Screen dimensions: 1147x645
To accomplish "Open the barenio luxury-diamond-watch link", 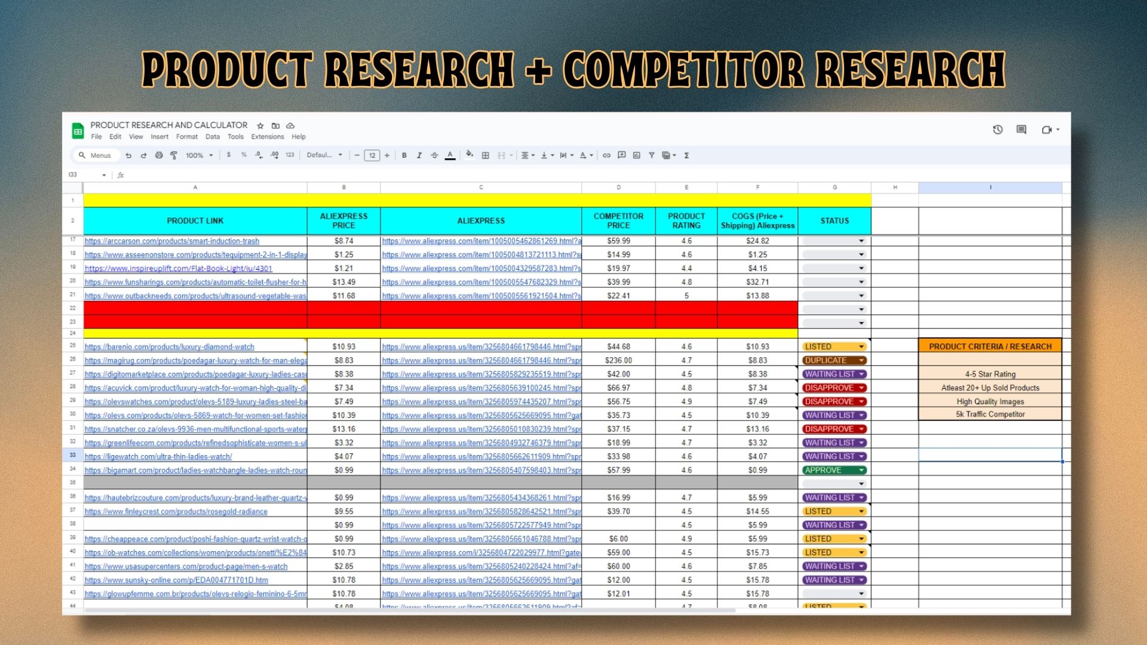I will tap(169, 347).
